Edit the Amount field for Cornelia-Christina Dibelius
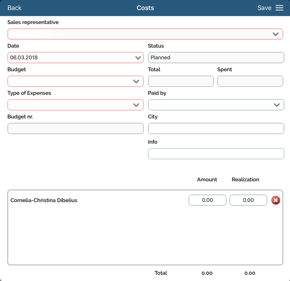This screenshot has width=290, height=281. pyautogui.click(x=207, y=200)
